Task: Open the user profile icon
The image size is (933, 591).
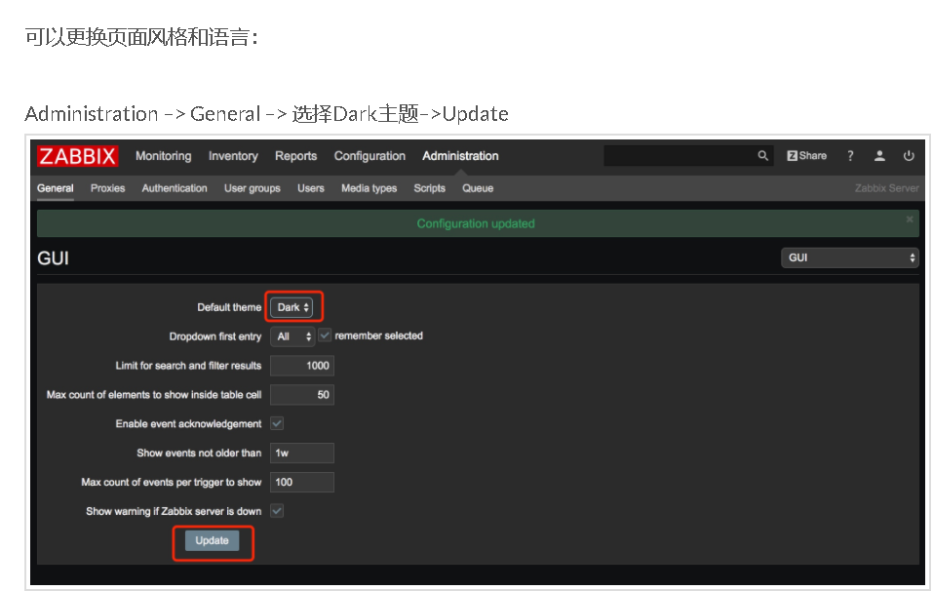Action: [x=879, y=156]
